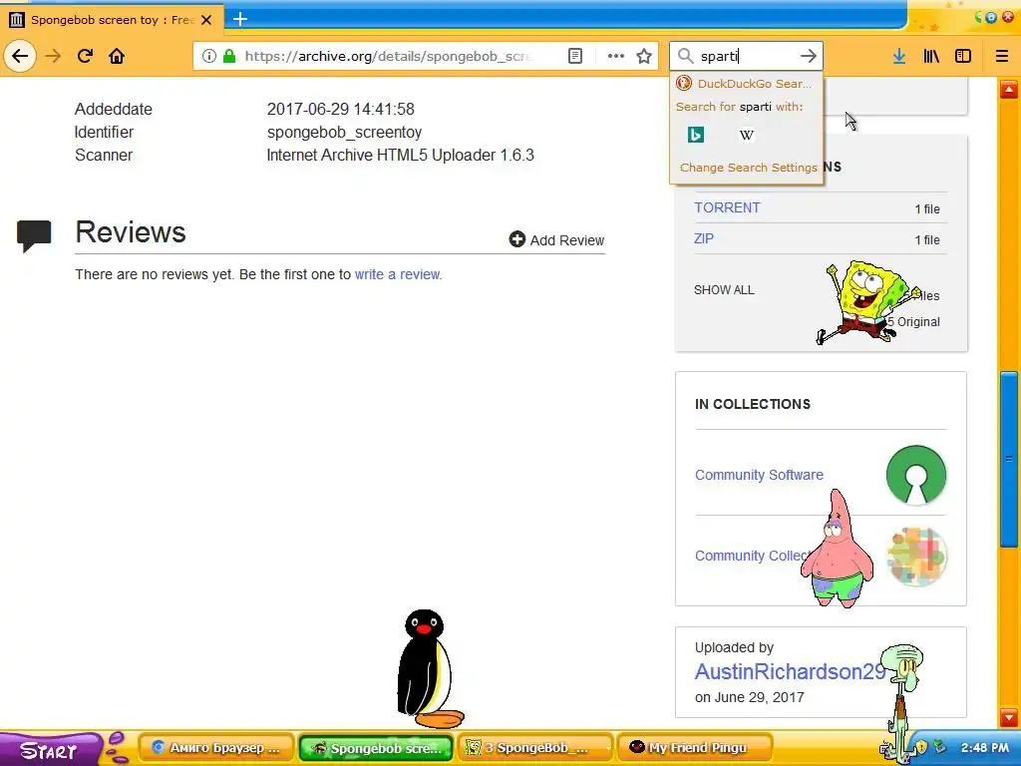The image size is (1021, 766).
Task: Open uploader AustinRichardson29 profile
Action: click(x=790, y=671)
